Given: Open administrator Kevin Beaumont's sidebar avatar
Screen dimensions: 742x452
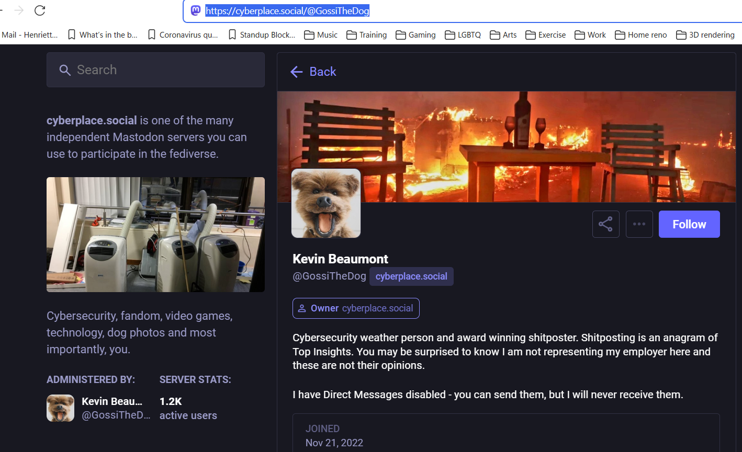Looking at the screenshot, I should [x=60, y=408].
